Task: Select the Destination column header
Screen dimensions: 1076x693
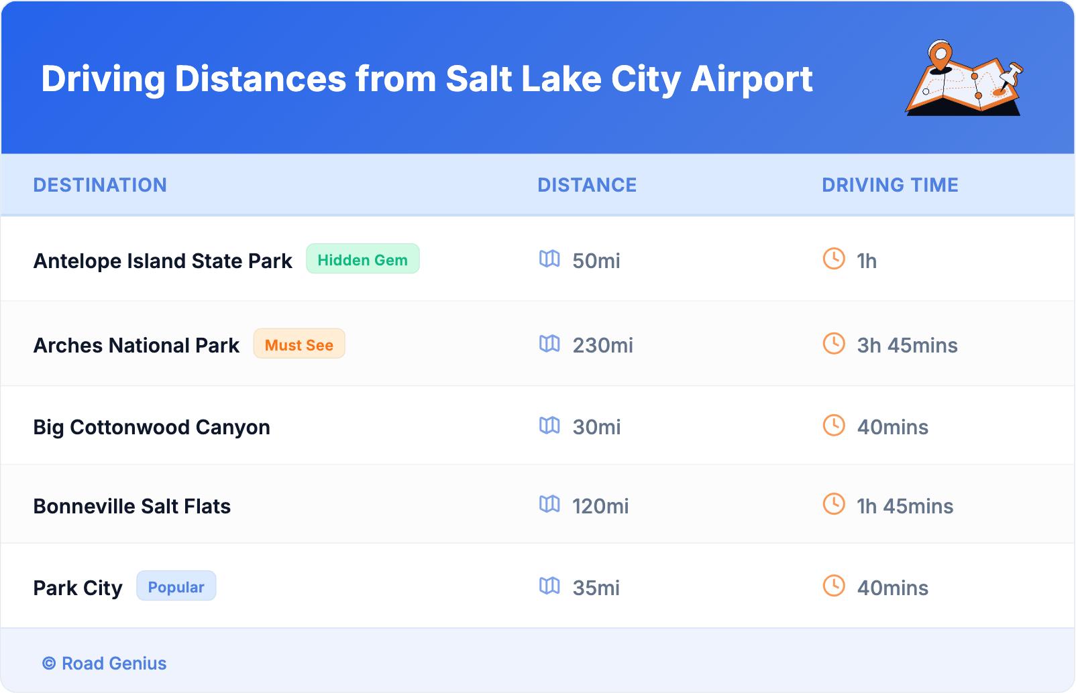Action: click(100, 185)
